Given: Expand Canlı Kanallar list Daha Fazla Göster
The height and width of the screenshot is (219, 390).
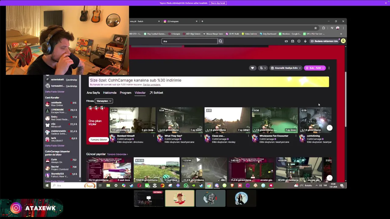Looking at the screenshot, I should point(55,146).
